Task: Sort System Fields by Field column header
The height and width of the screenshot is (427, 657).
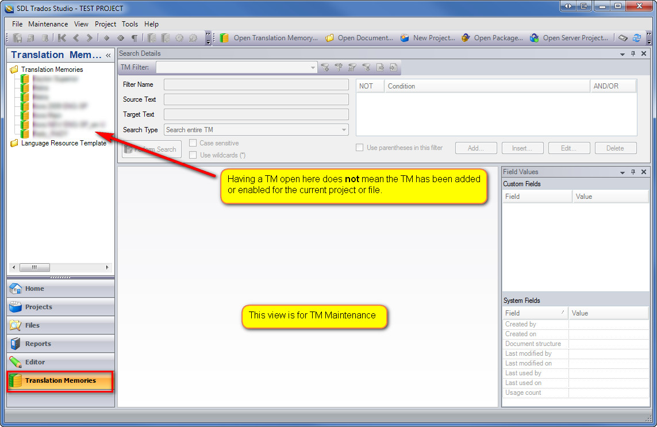Action: click(x=535, y=313)
